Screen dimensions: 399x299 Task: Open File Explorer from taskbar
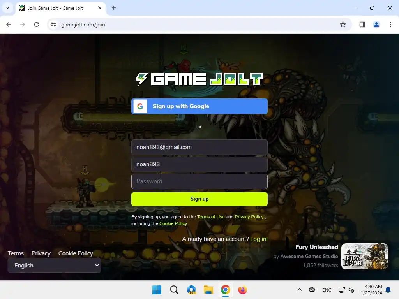[x=208, y=290]
